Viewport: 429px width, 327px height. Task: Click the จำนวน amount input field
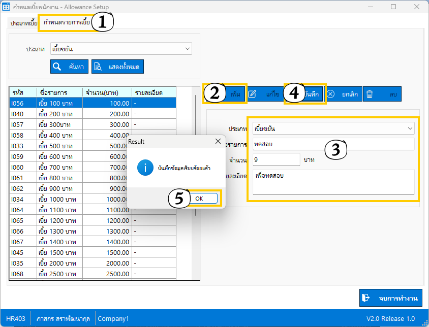[x=276, y=160]
